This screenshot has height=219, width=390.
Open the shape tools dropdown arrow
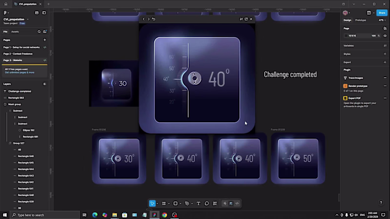pos(180,204)
